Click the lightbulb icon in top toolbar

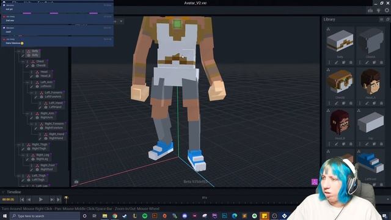tap(379, 10)
